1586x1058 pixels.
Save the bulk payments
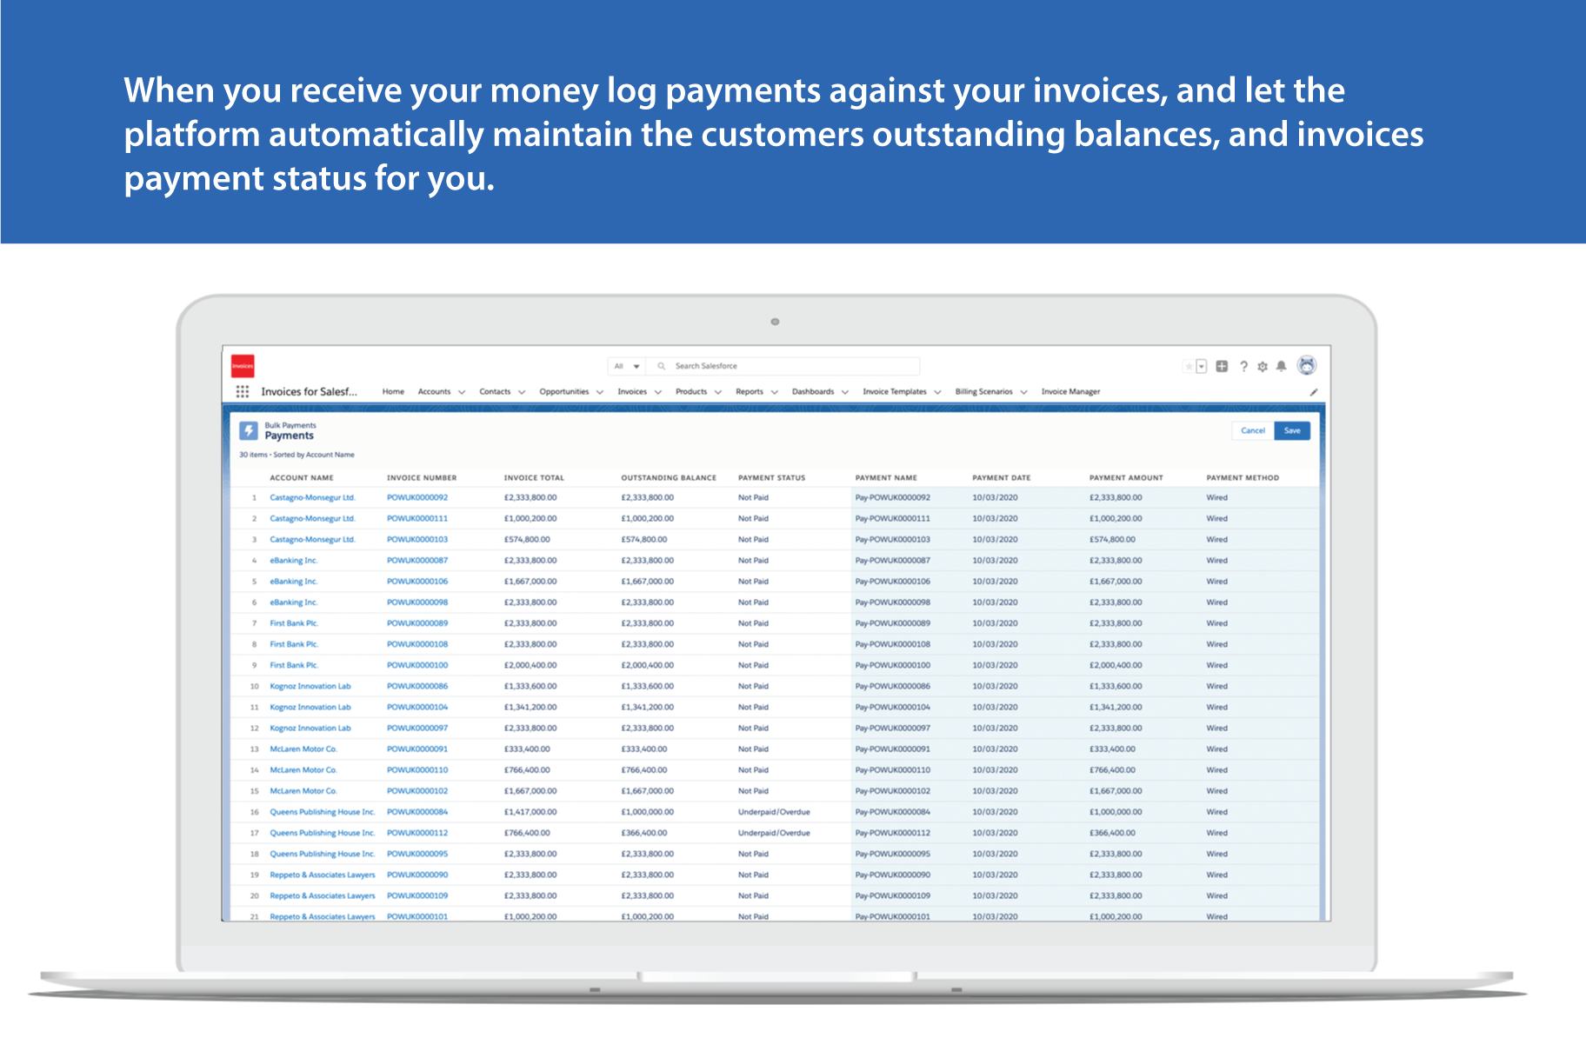(1292, 430)
